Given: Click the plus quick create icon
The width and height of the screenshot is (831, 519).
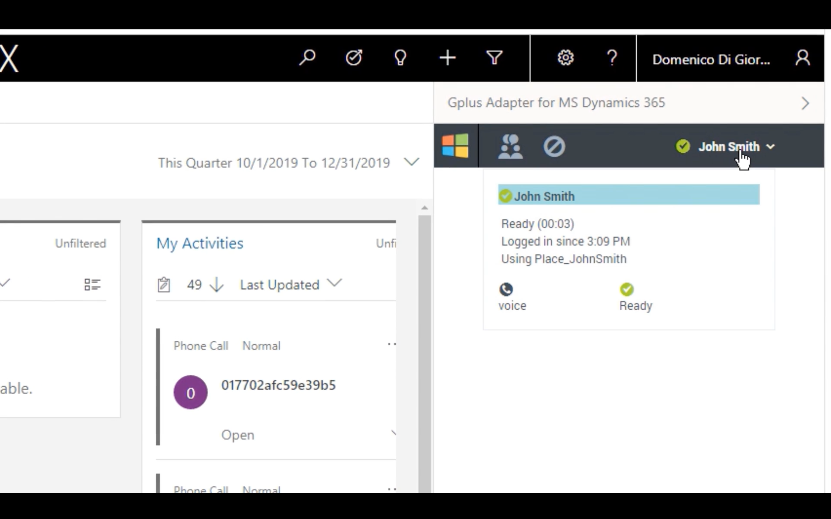Looking at the screenshot, I should point(448,58).
